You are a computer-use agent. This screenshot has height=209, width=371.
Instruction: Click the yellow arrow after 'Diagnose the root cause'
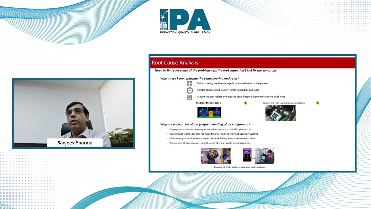[245, 103]
